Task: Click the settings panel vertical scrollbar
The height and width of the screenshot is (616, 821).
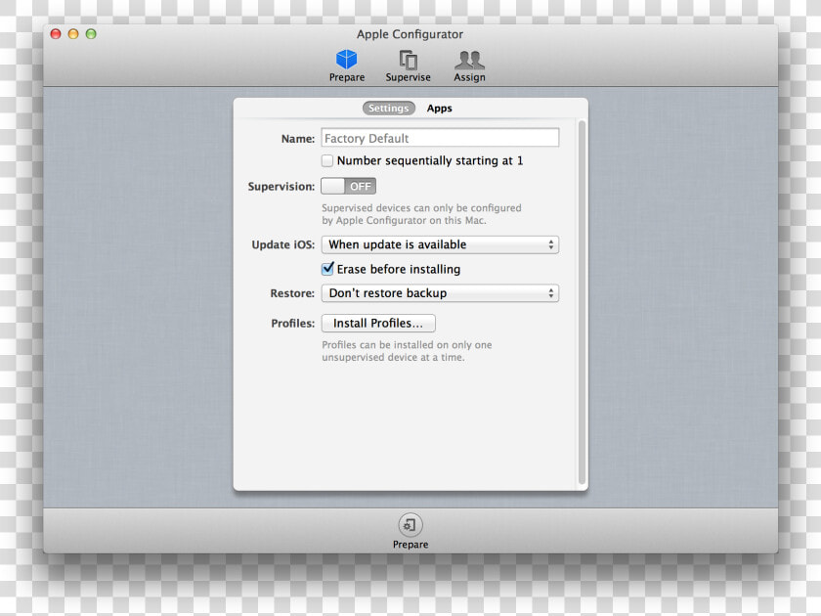Action: pos(582,303)
